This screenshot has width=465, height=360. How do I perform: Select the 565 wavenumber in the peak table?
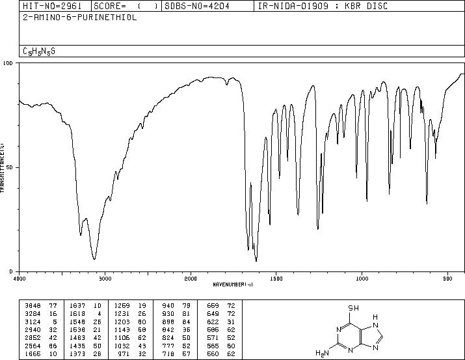(213, 346)
